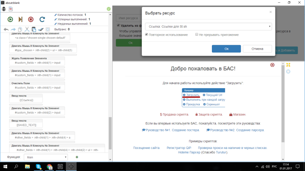
Task: Toggle the 'Повторное использование' checkbox
Action: (147, 35)
